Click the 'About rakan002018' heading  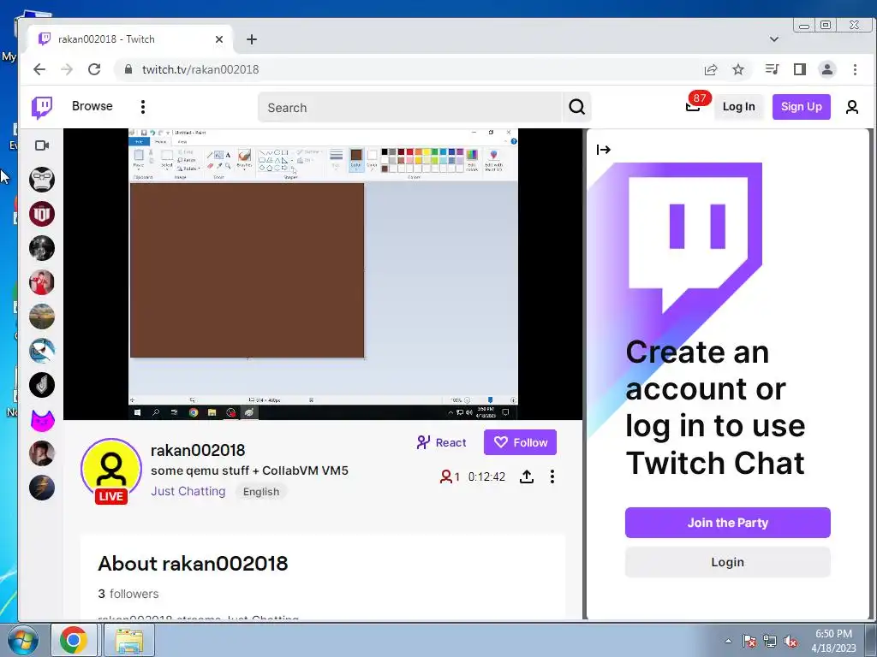click(193, 563)
